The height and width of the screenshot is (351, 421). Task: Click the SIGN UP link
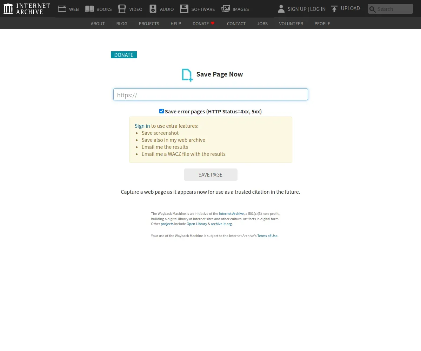(297, 9)
